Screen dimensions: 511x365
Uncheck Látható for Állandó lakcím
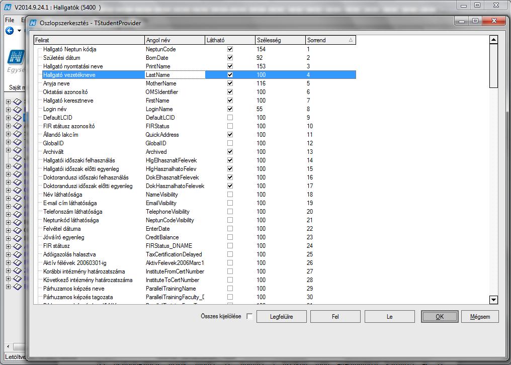pos(230,134)
